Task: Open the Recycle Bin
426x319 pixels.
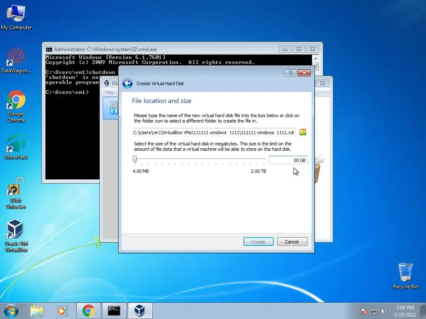Action: click(x=405, y=276)
